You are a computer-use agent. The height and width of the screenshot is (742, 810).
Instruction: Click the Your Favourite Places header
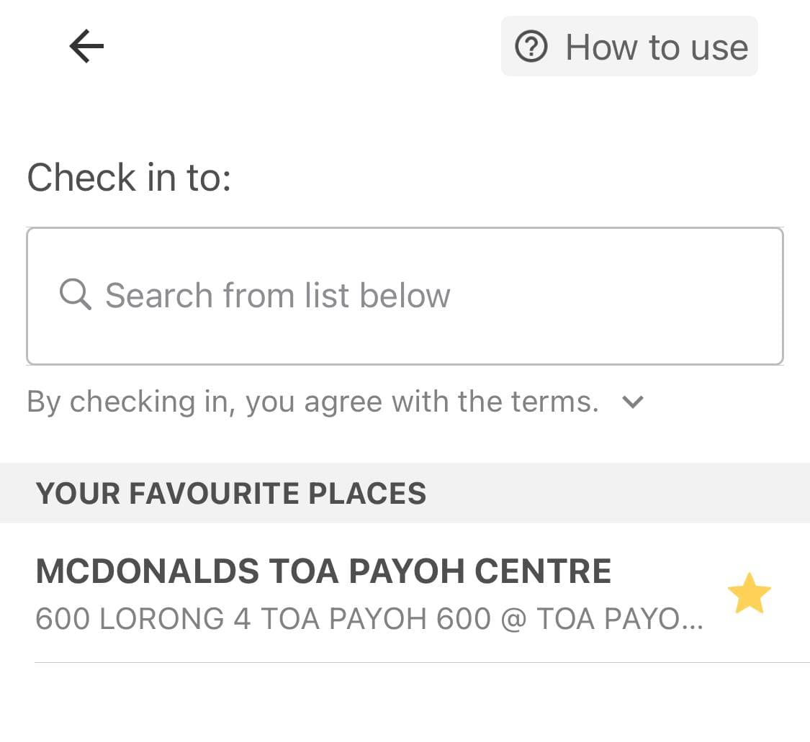231,493
